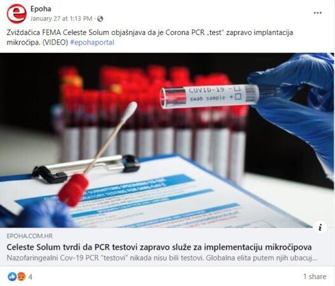Image resolution: width=335 pixels, height=286 pixels.
Task: Click the #epohaportal hashtag
Action: coord(92,43)
